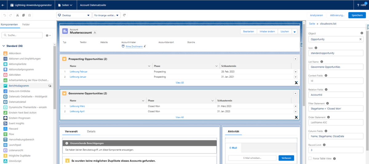
Task: Click the copy icon in the toolbar
Action: [x=24, y=15]
